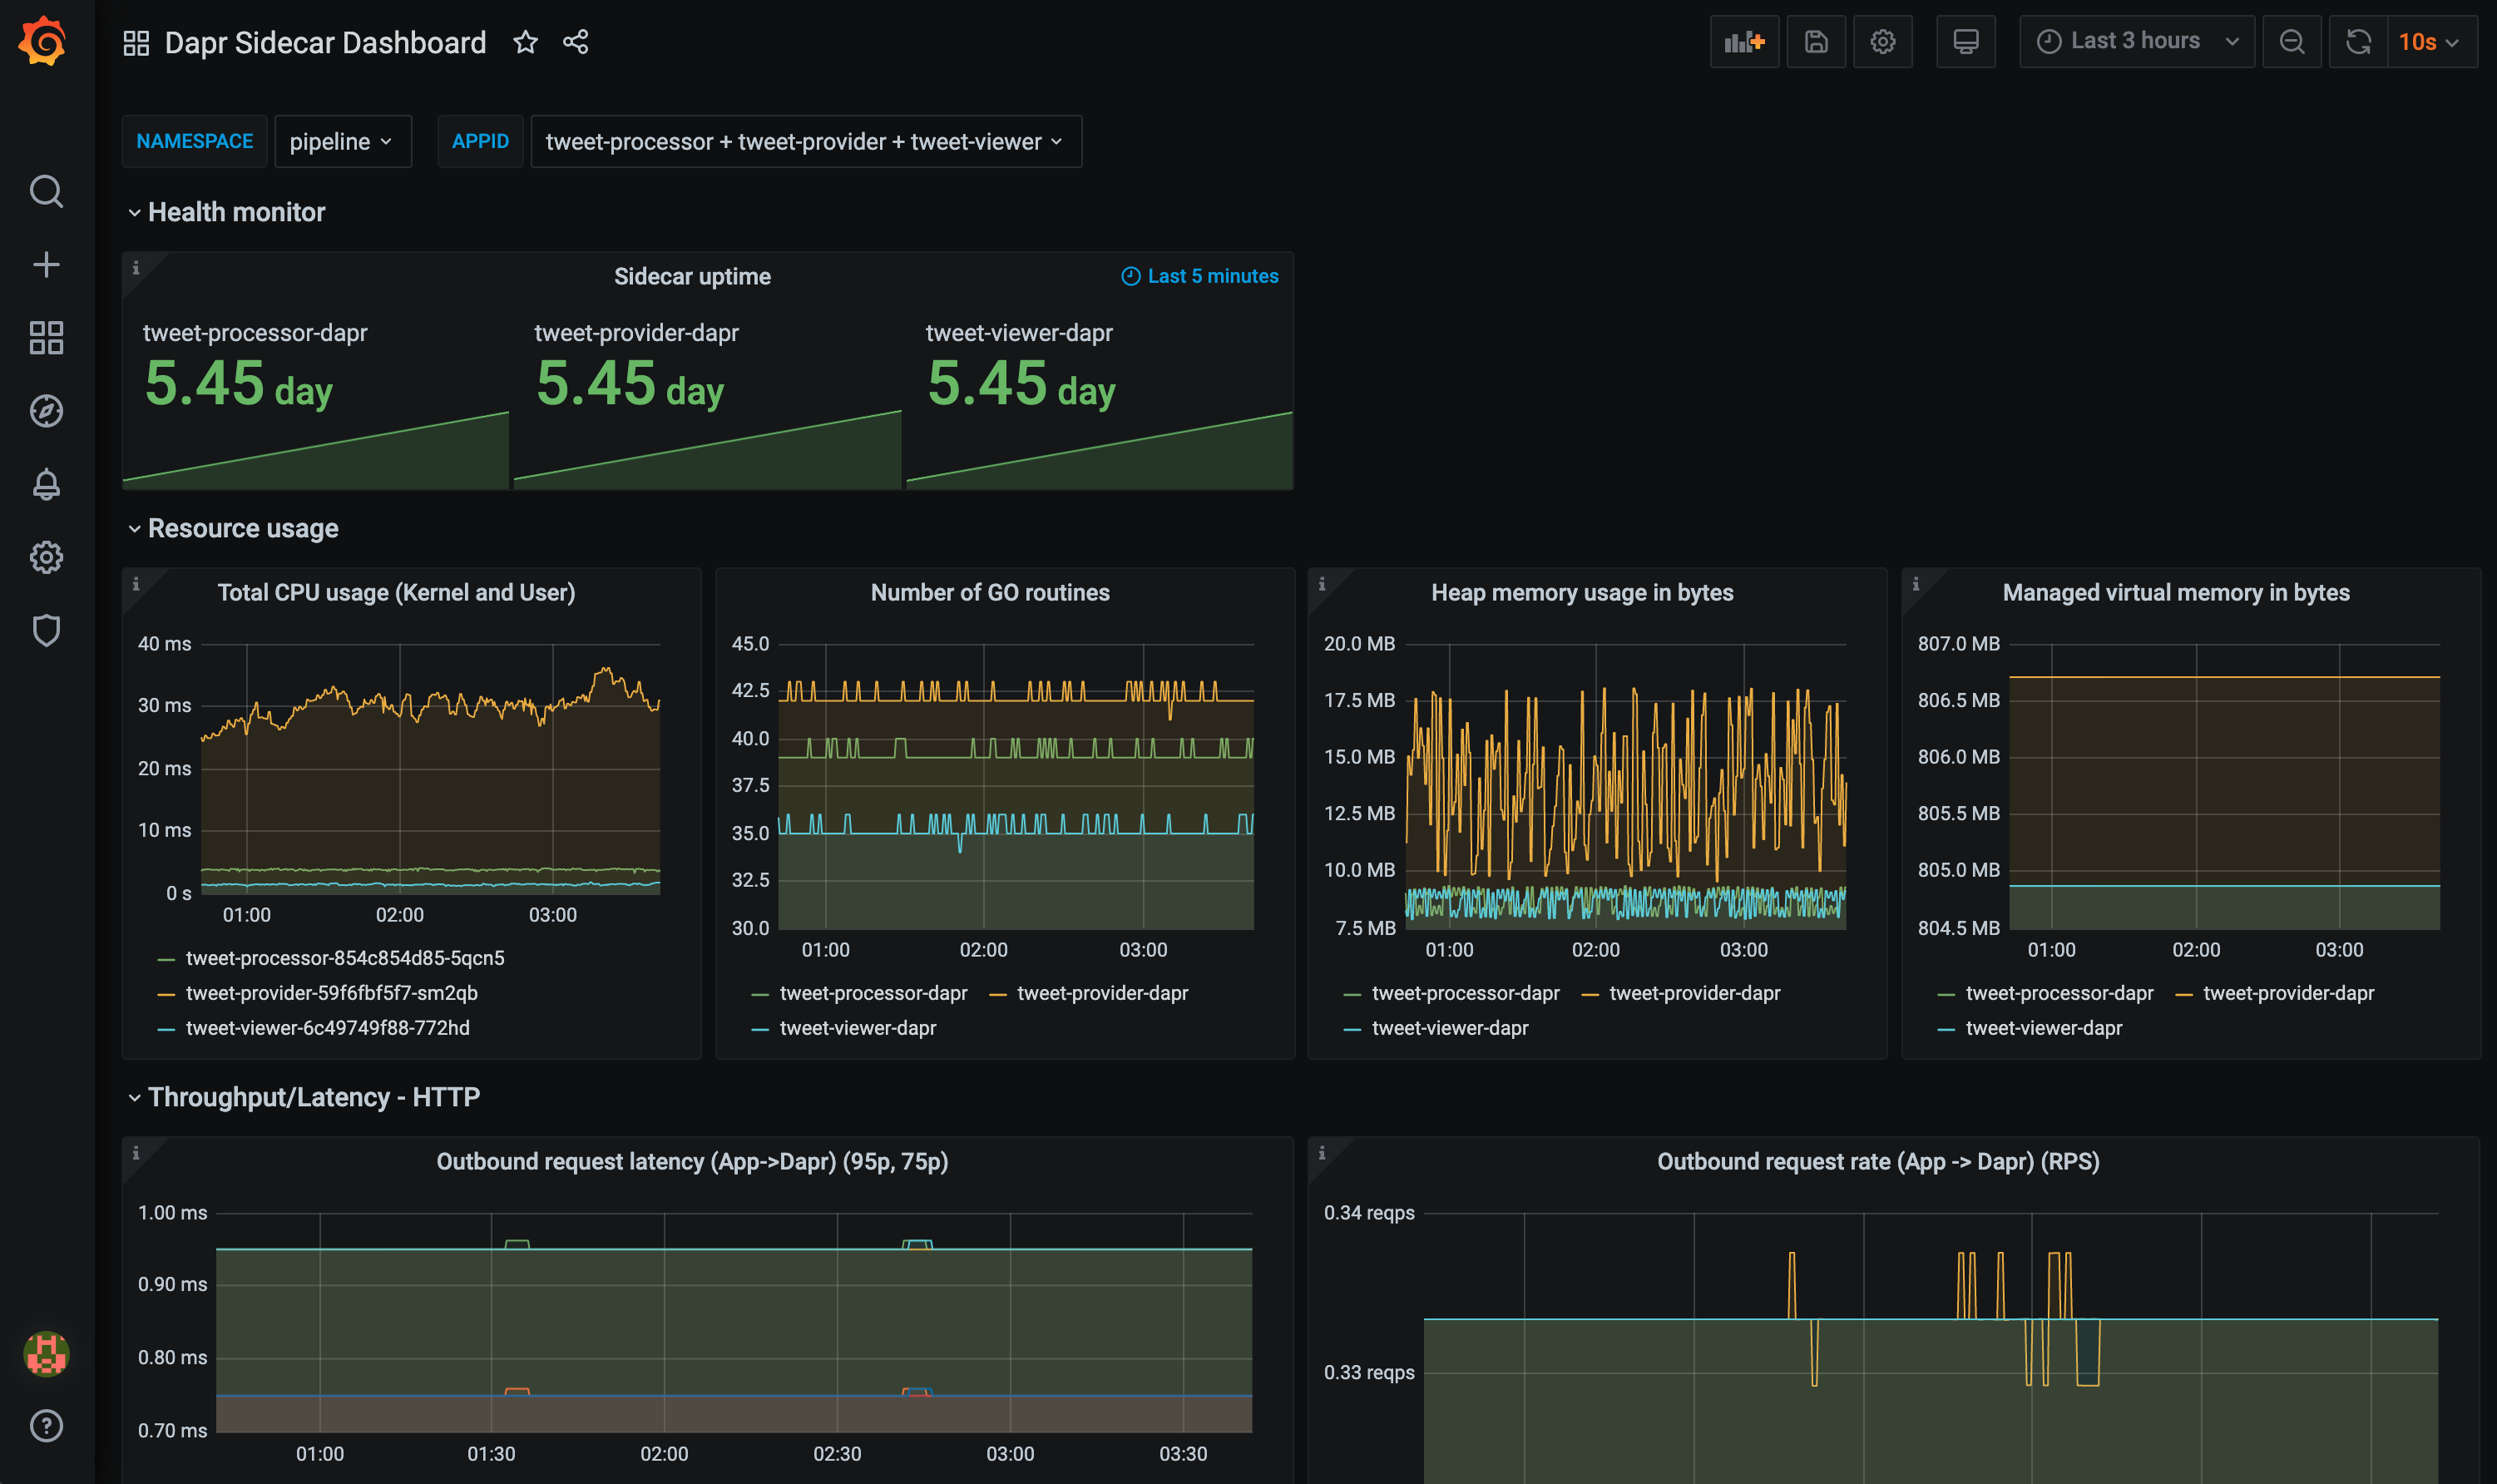Save the dashboard using the disk icon

point(1817,41)
